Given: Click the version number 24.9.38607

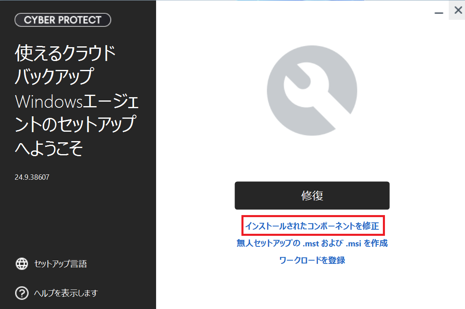Looking at the screenshot, I should coord(32,177).
